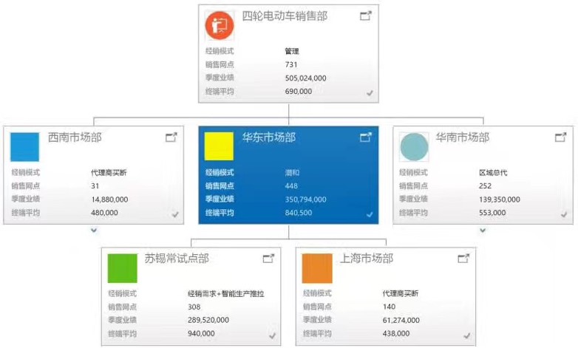The height and width of the screenshot is (348, 578).
Task: Select the teal circle on 华南市场部
Action: tap(414, 146)
